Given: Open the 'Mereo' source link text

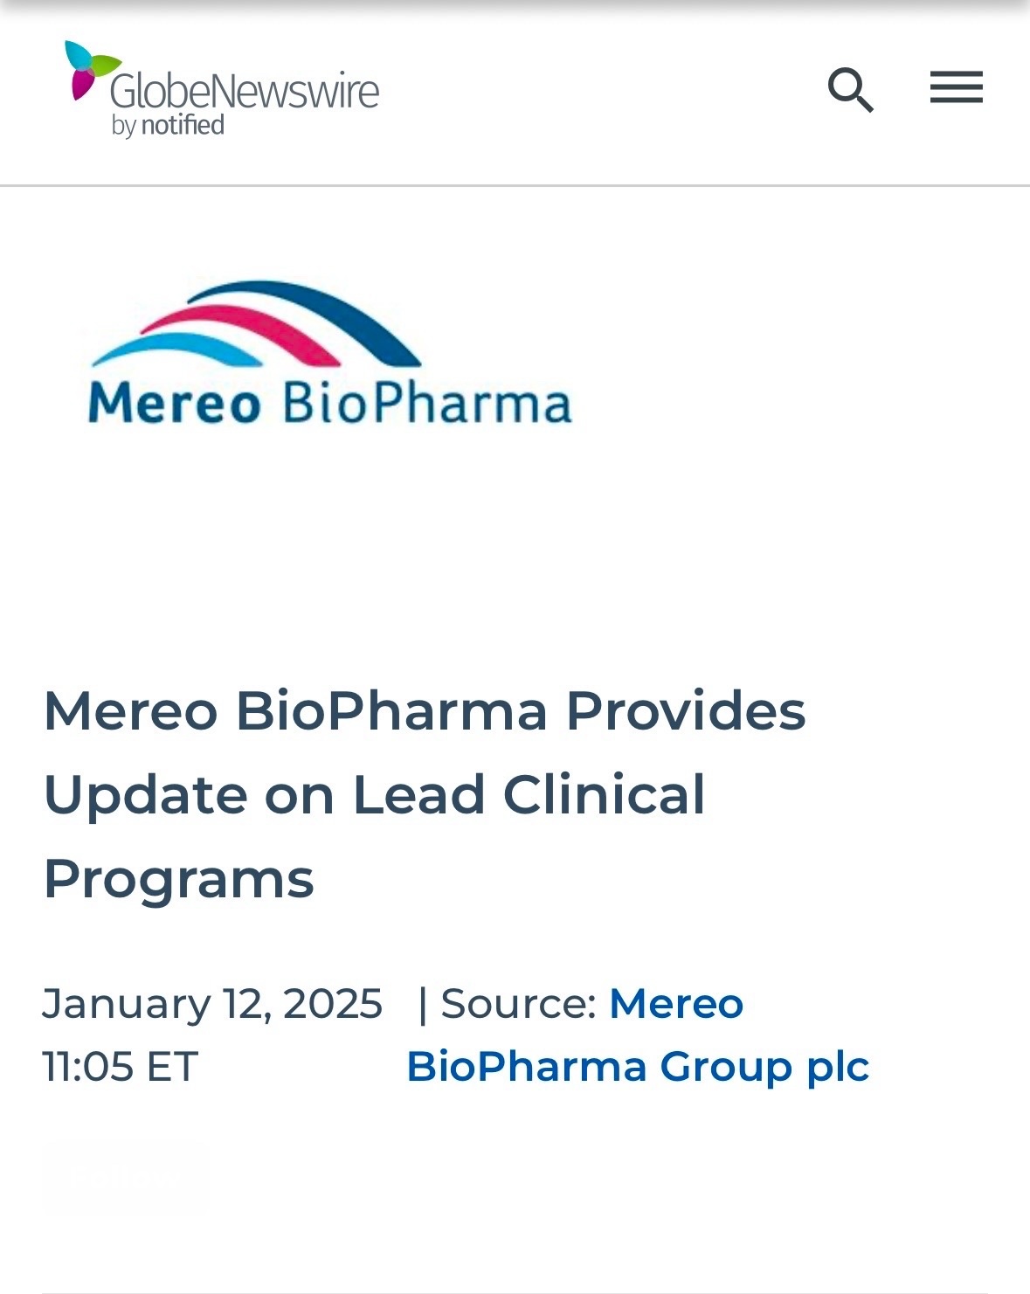Looking at the screenshot, I should pos(676,1003).
